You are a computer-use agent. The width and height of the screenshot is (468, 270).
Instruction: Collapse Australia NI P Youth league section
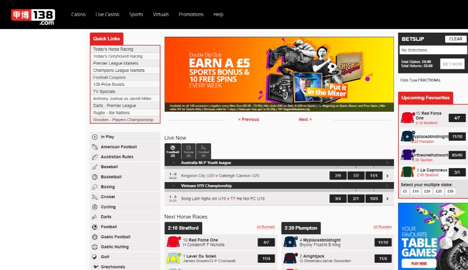coord(173,163)
